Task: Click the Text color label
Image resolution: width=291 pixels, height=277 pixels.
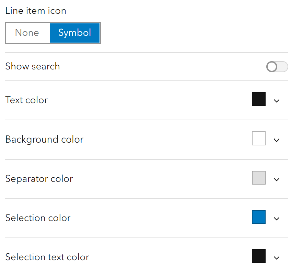Action: click(x=26, y=100)
